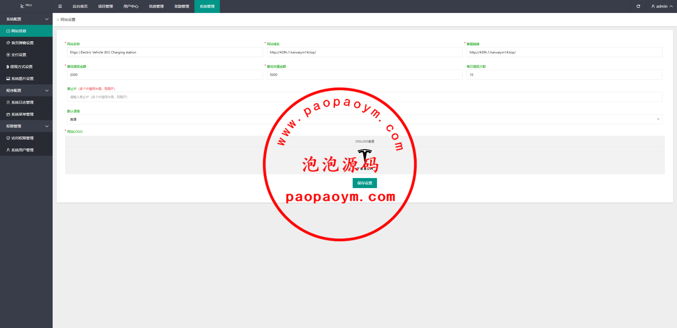The image size is (677, 328).
Task: Click the 300x300像素 upload hint
Action: [365, 142]
